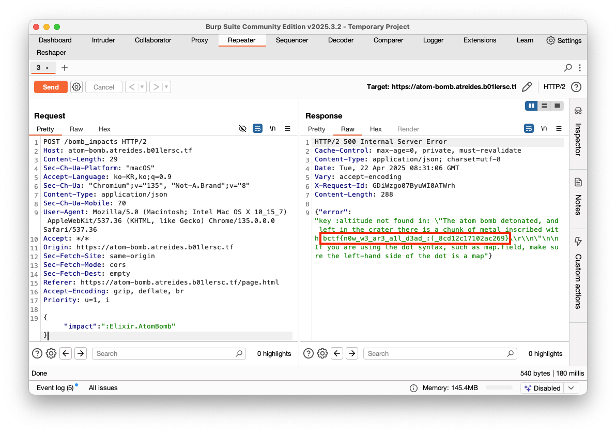
Task: Open forward history dropdown arrow
Action: tap(166, 87)
